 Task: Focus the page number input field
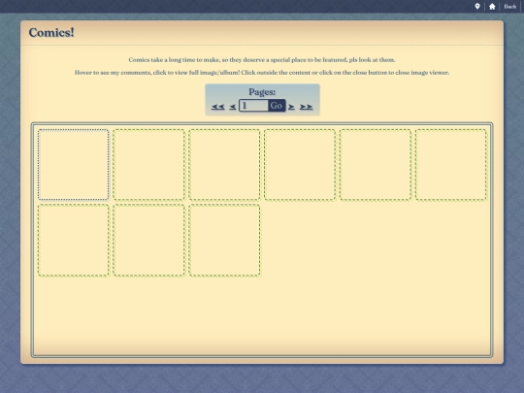(x=253, y=106)
